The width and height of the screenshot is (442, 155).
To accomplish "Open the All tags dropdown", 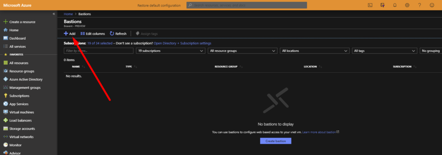I will (x=385, y=51).
